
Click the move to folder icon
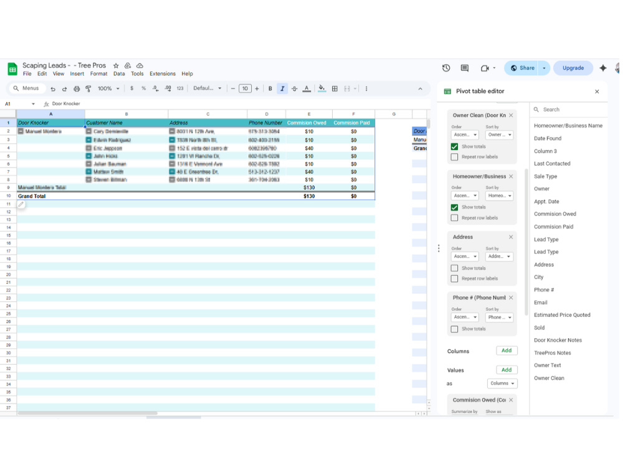tap(128, 65)
